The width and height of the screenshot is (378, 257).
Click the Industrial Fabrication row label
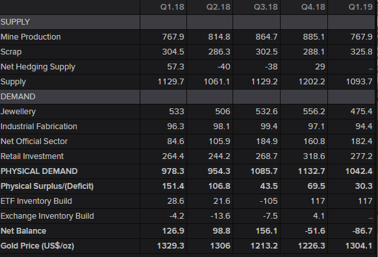pyautogui.click(x=39, y=127)
